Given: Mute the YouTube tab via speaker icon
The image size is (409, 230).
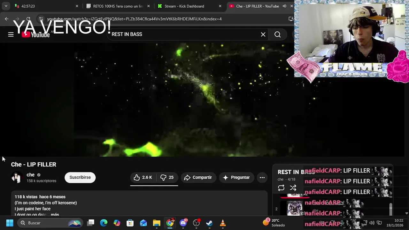Looking at the screenshot, I should click(284, 6).
